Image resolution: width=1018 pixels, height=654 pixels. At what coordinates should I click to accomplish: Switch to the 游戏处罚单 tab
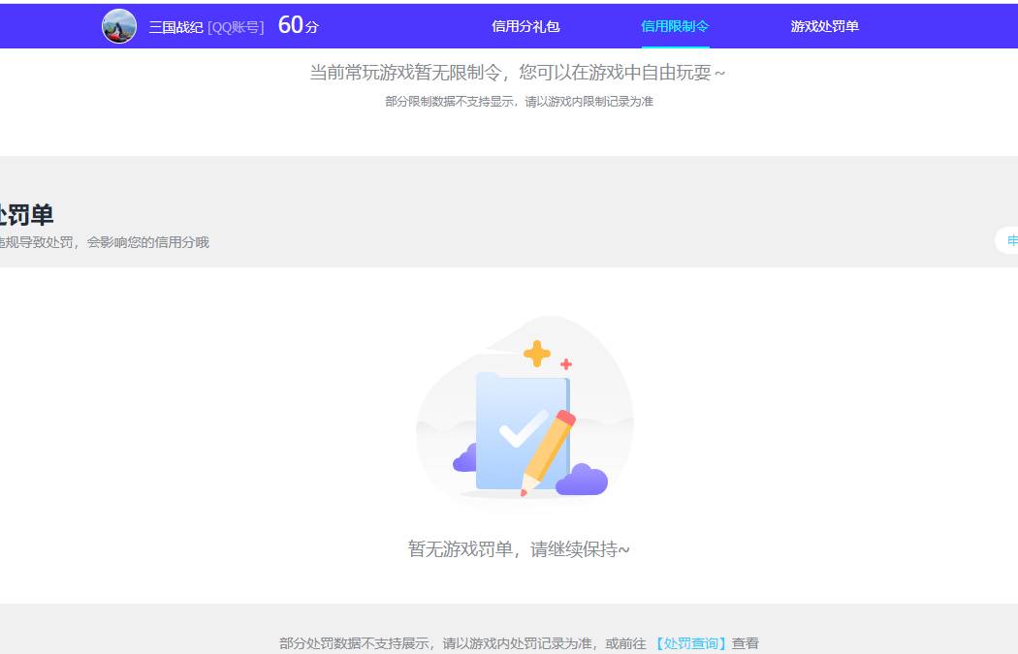823,26
